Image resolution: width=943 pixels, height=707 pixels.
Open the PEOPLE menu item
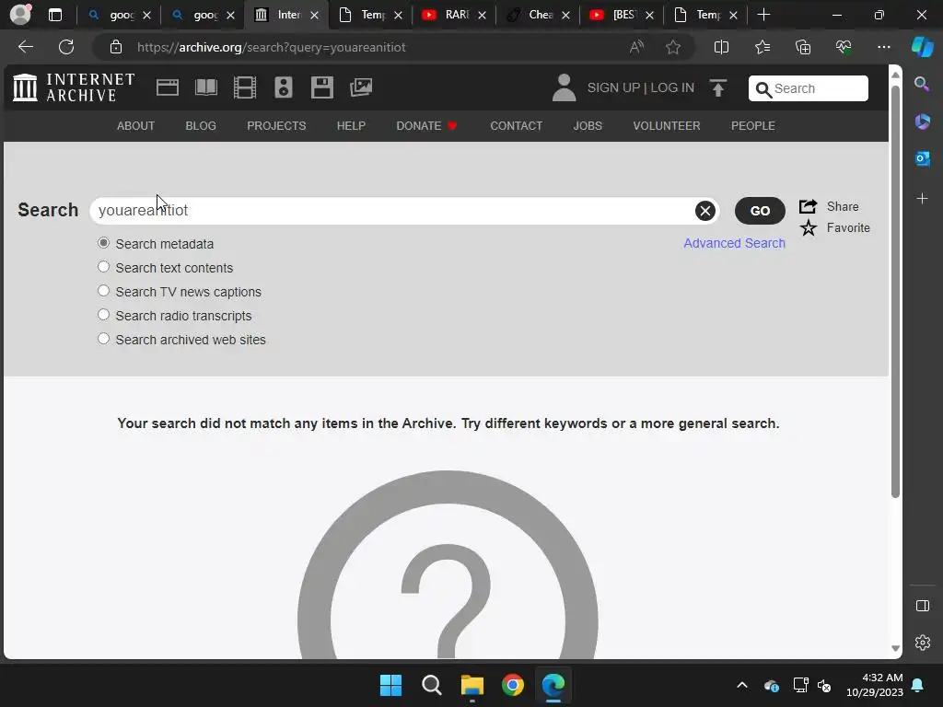pyautogui.click(x=753, y=125)
